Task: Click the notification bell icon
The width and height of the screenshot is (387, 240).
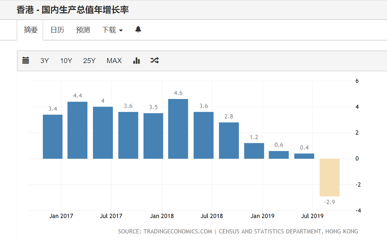Action: [x=138, y=30]
